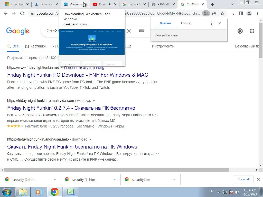Open the Windows Start menu
Viewport: 263px width, 197px height.
click(x=7, y=192)
